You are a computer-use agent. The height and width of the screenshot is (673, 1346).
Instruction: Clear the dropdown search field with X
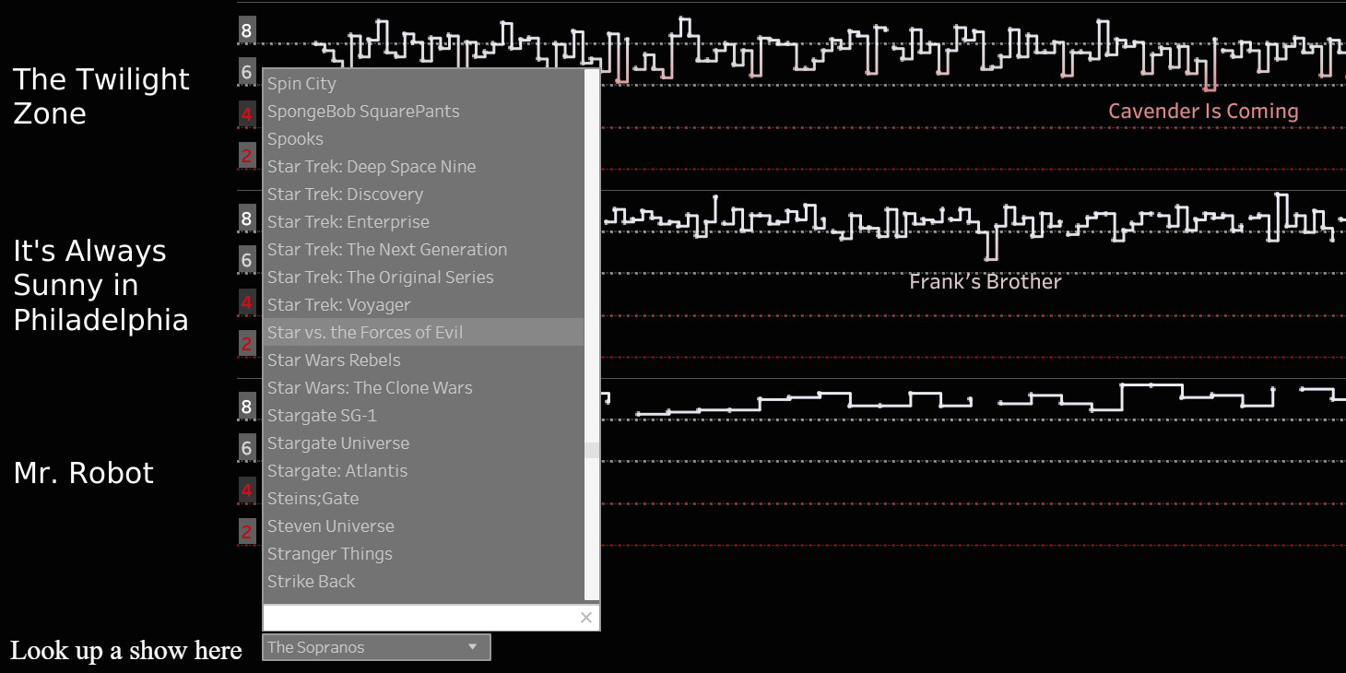[585, 618]
